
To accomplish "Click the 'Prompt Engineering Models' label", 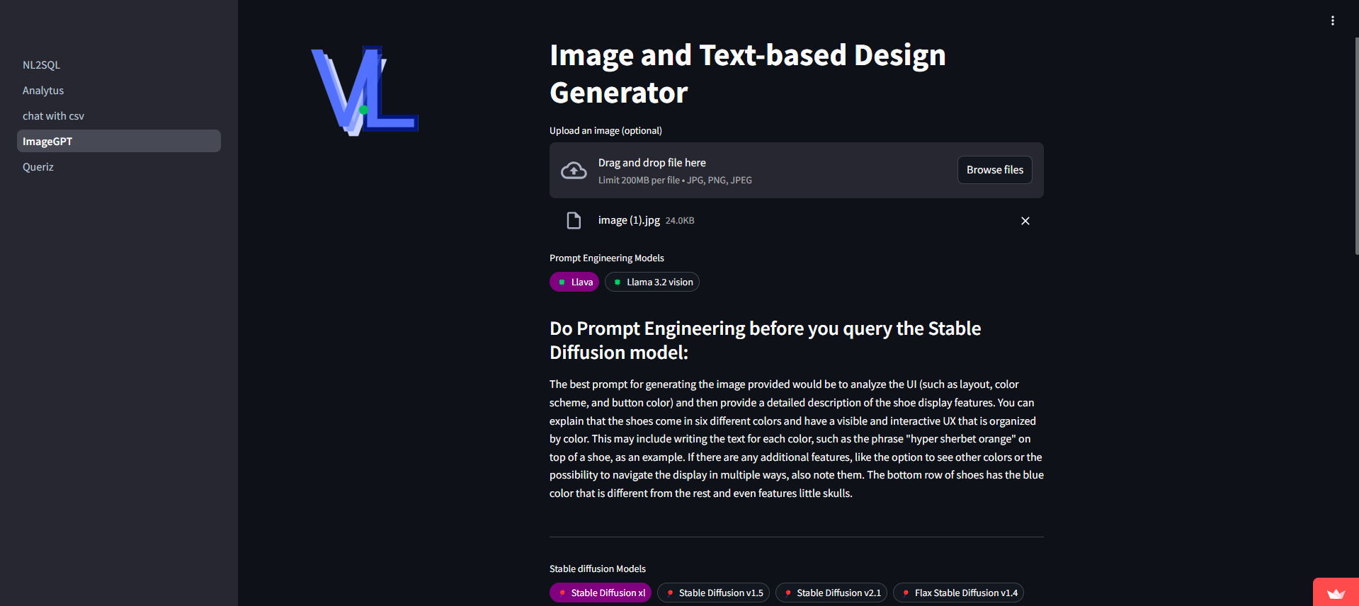I will pos(607,258).
